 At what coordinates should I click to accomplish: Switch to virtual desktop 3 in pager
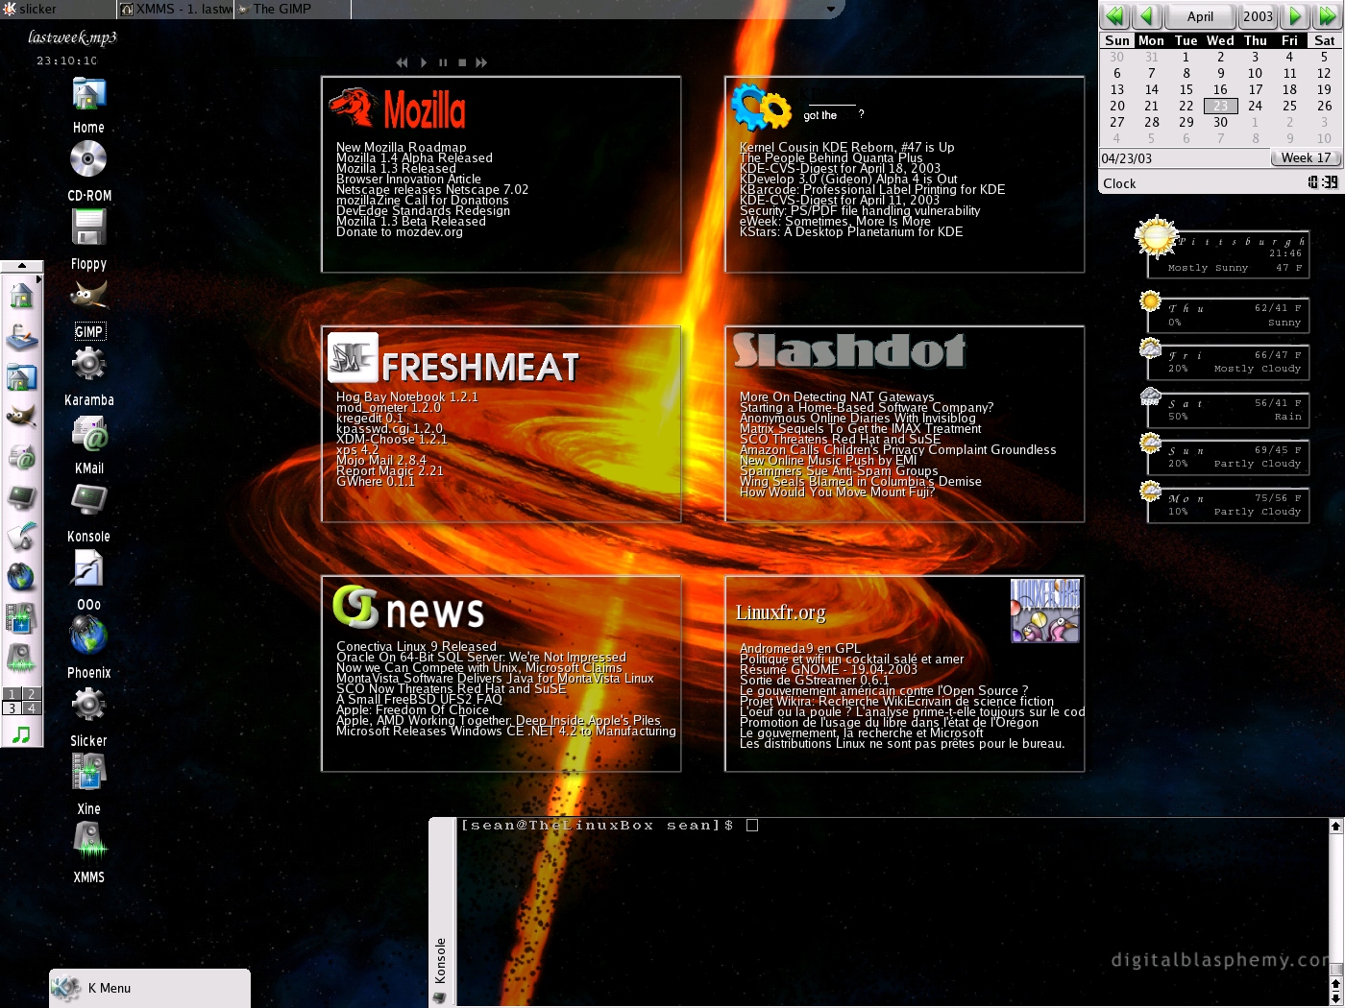(12, 708)
